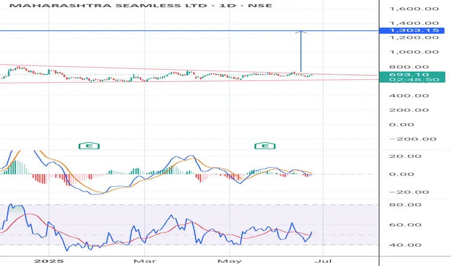Click the May time axis label
This screenshot has width=451, height=266.
coord(229,261)
